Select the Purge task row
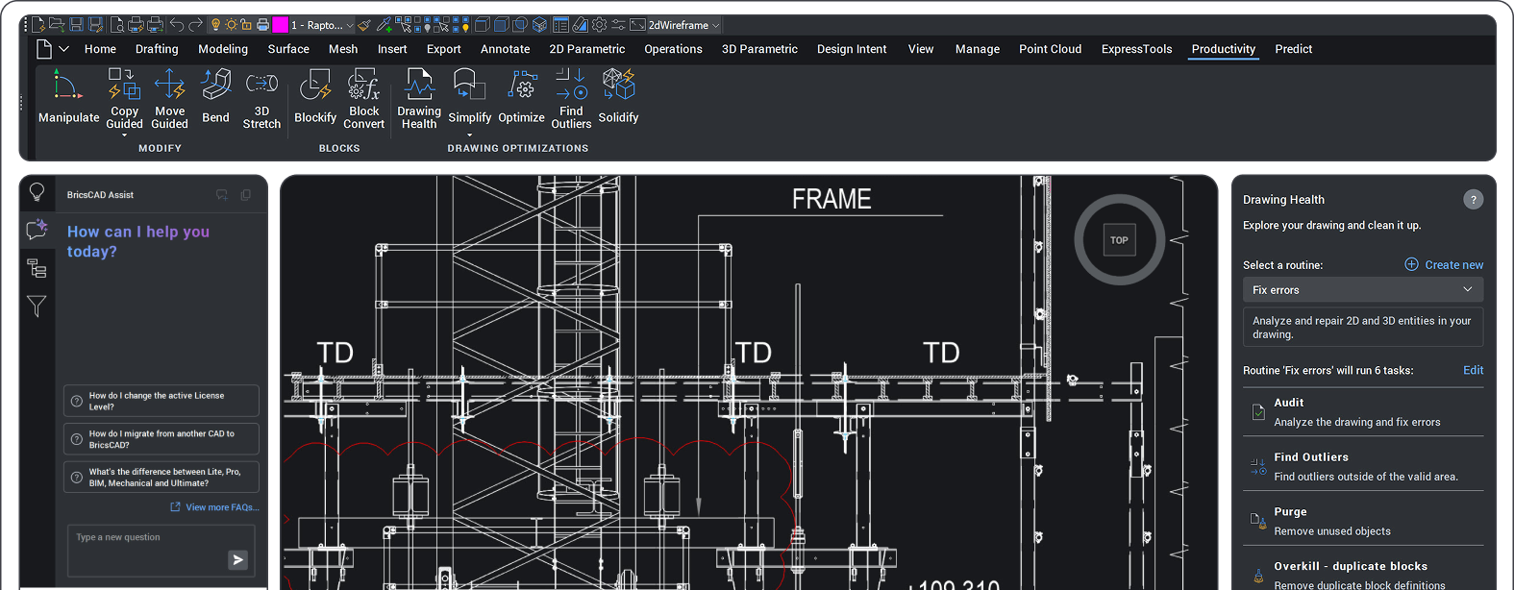 pos(1363,521)
